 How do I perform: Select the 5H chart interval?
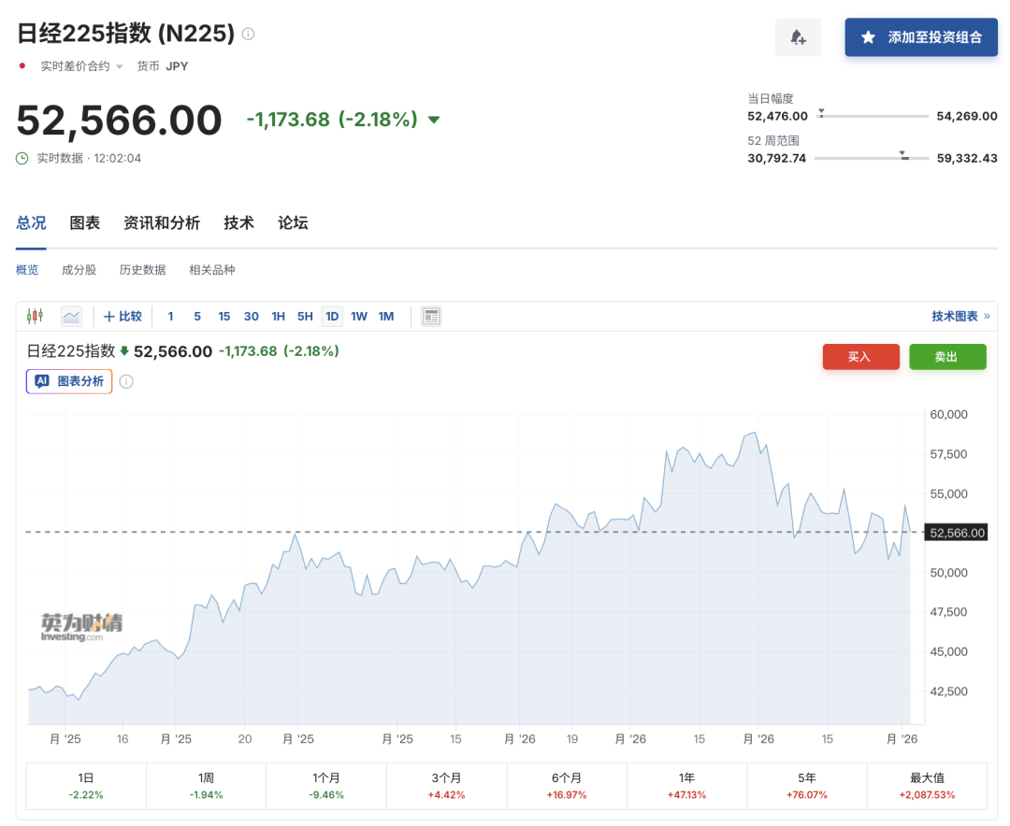pyautogui.click(x=305, y=316)
